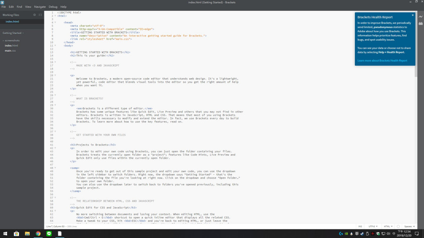Screen dimensions: 424x238
Task: Close the Brackets Health Report popup
Action: [x=413, y=15]
